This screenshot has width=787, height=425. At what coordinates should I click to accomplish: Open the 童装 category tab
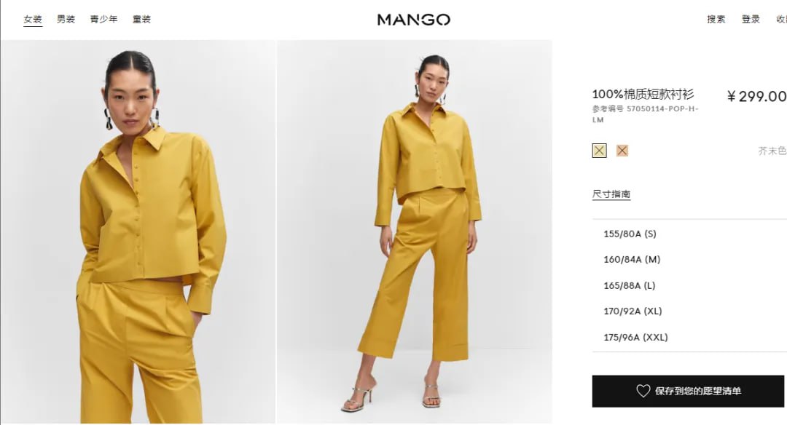coord(141,19)
